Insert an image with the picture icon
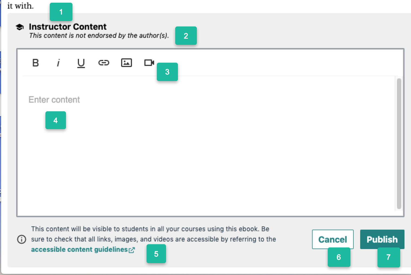The image size is (411, 275). tap(126, 63)
